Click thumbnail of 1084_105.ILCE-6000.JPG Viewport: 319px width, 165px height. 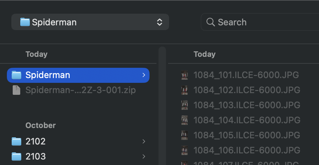185,135
